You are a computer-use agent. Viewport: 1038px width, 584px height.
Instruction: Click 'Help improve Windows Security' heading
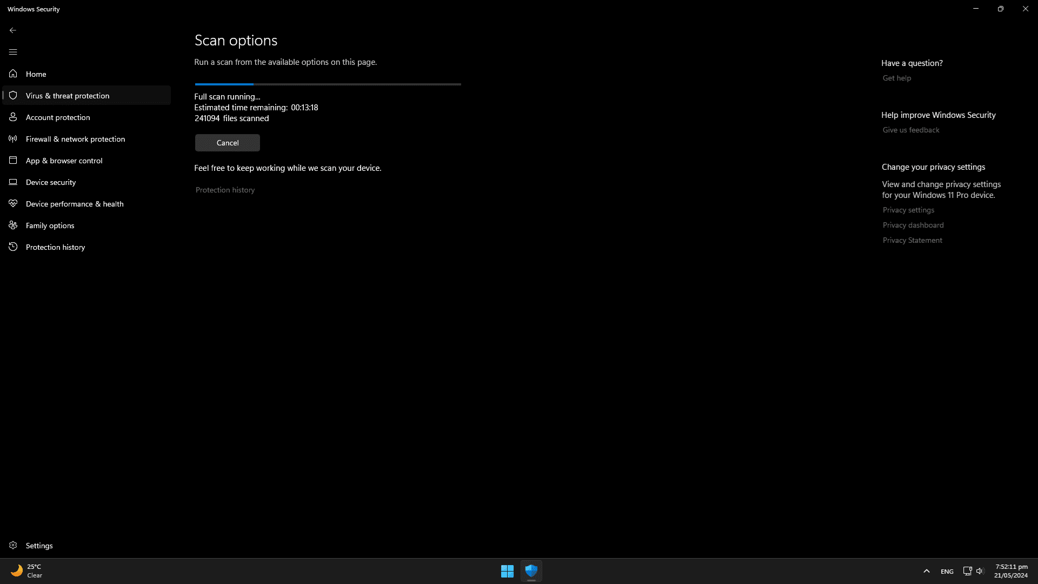tap(938, 115)
